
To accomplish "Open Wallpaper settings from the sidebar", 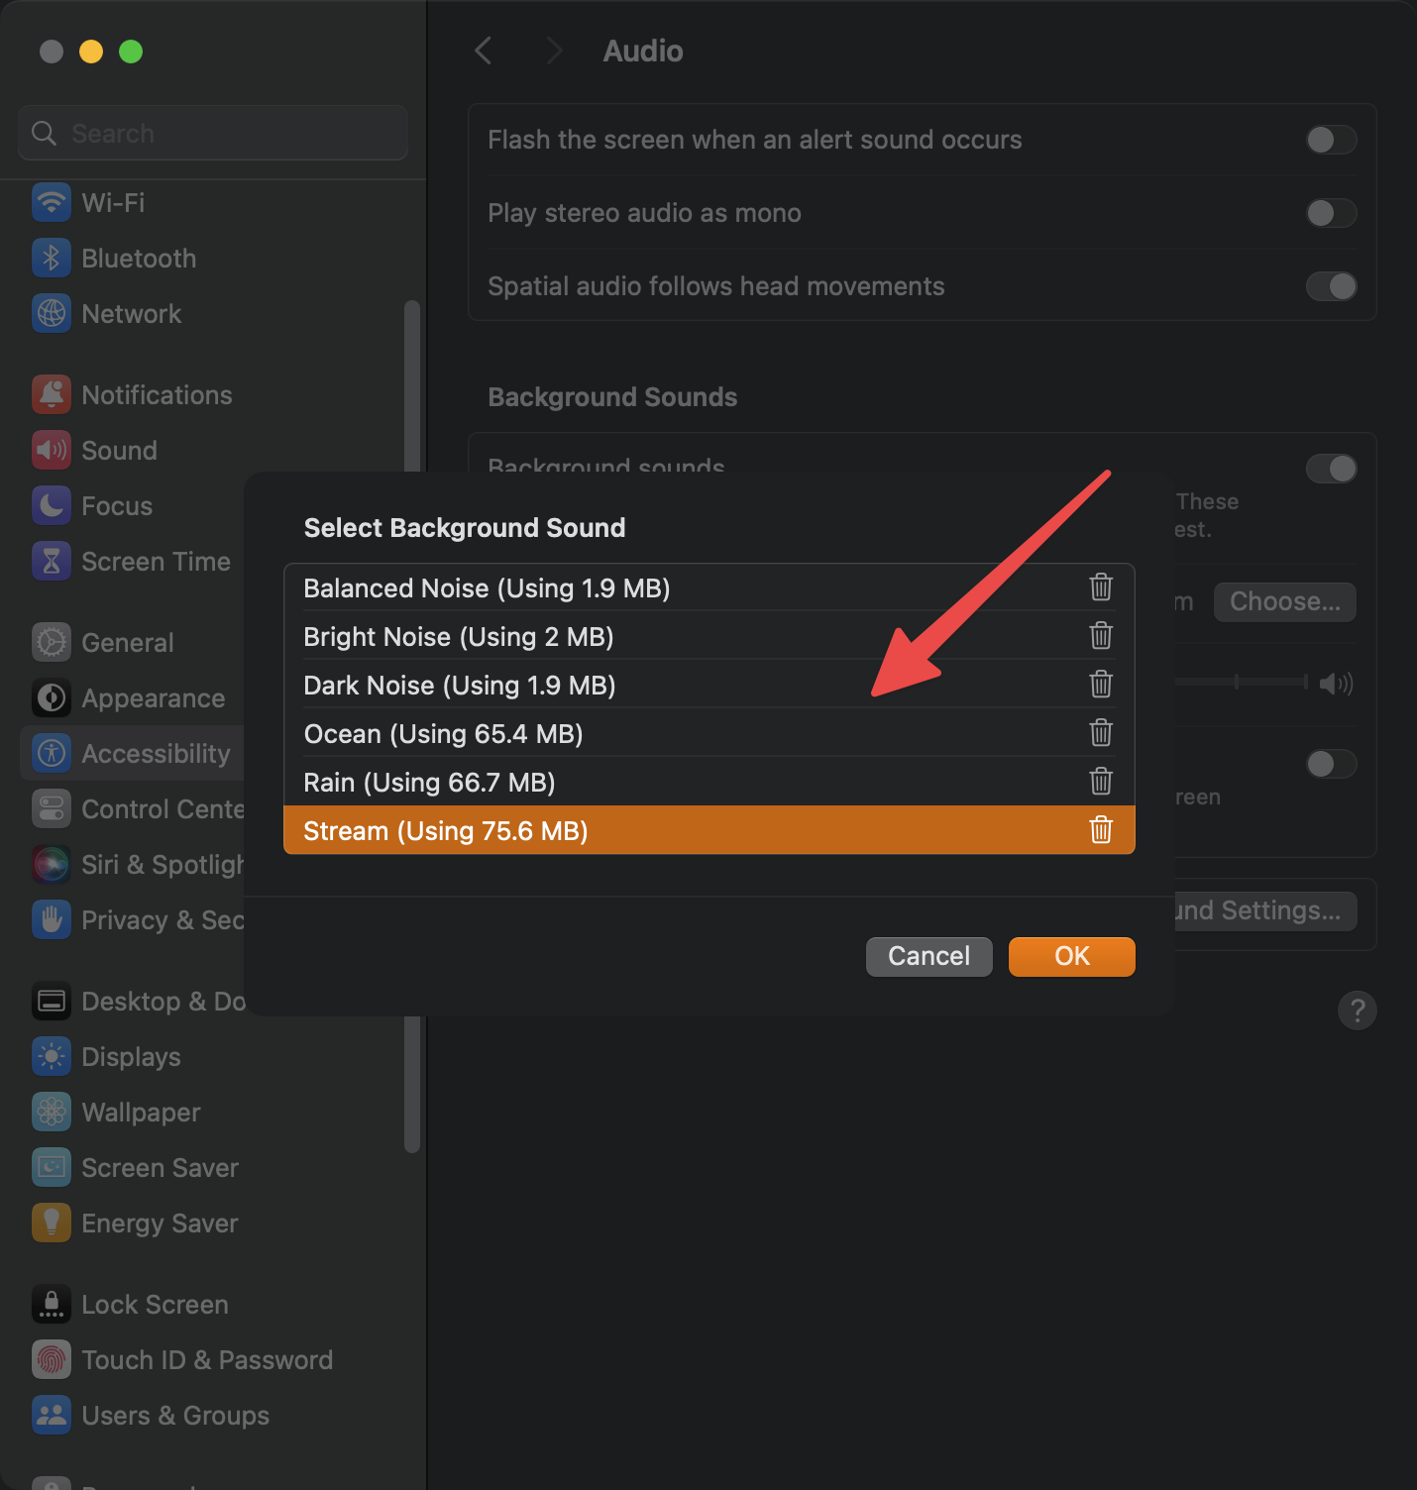I will tap(140, 1112).
